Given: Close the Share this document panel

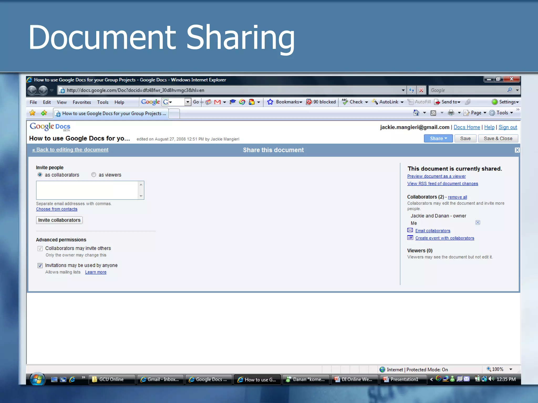Looking at the screenshot, I should coord(517,150).
